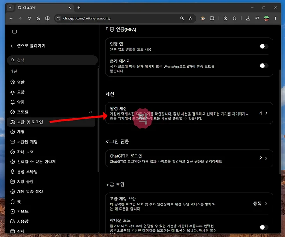Open 신뢰할 수 있는 연락처 settings
Viewport: 285px width, 237px height.
pos(51,162)
